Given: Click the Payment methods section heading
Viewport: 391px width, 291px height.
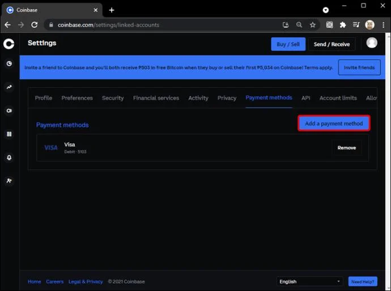Looking at the screenshot, I should (x=62, y=125).
